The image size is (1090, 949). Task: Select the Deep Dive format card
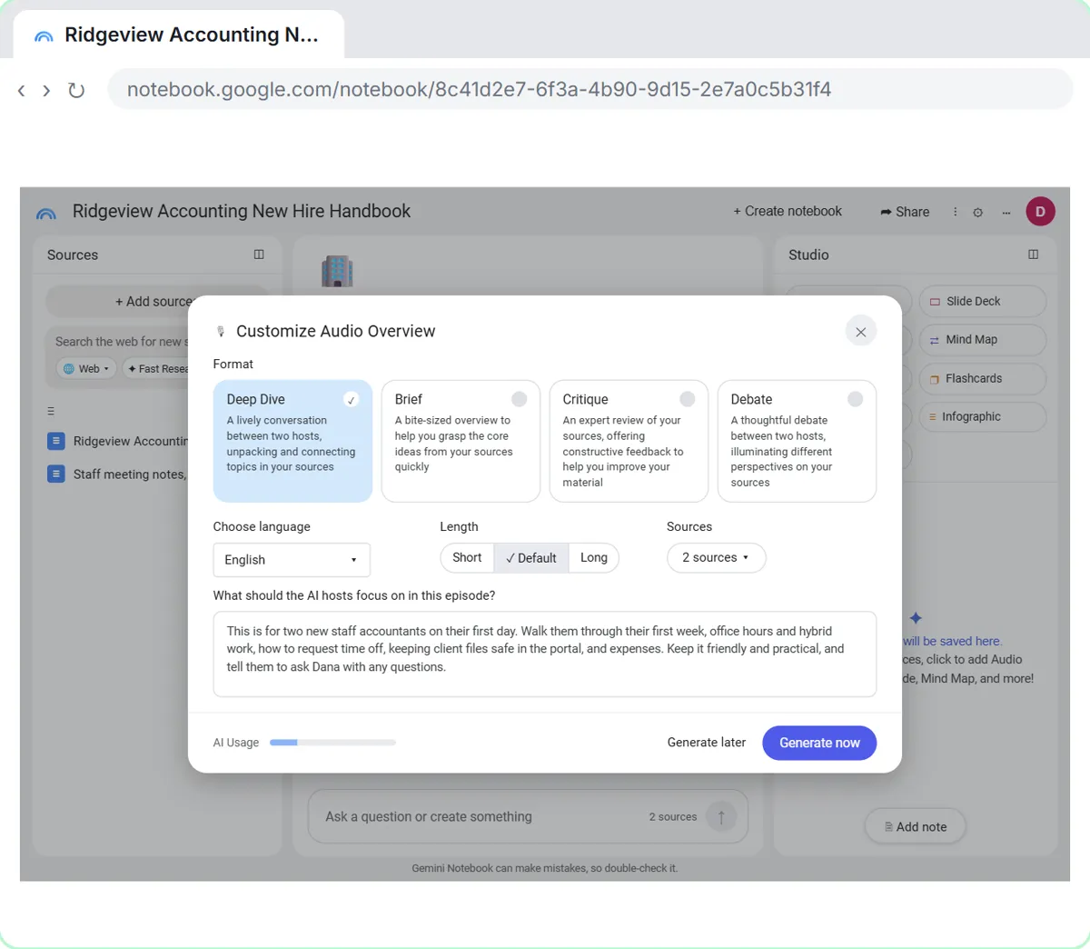pos(292,441)
